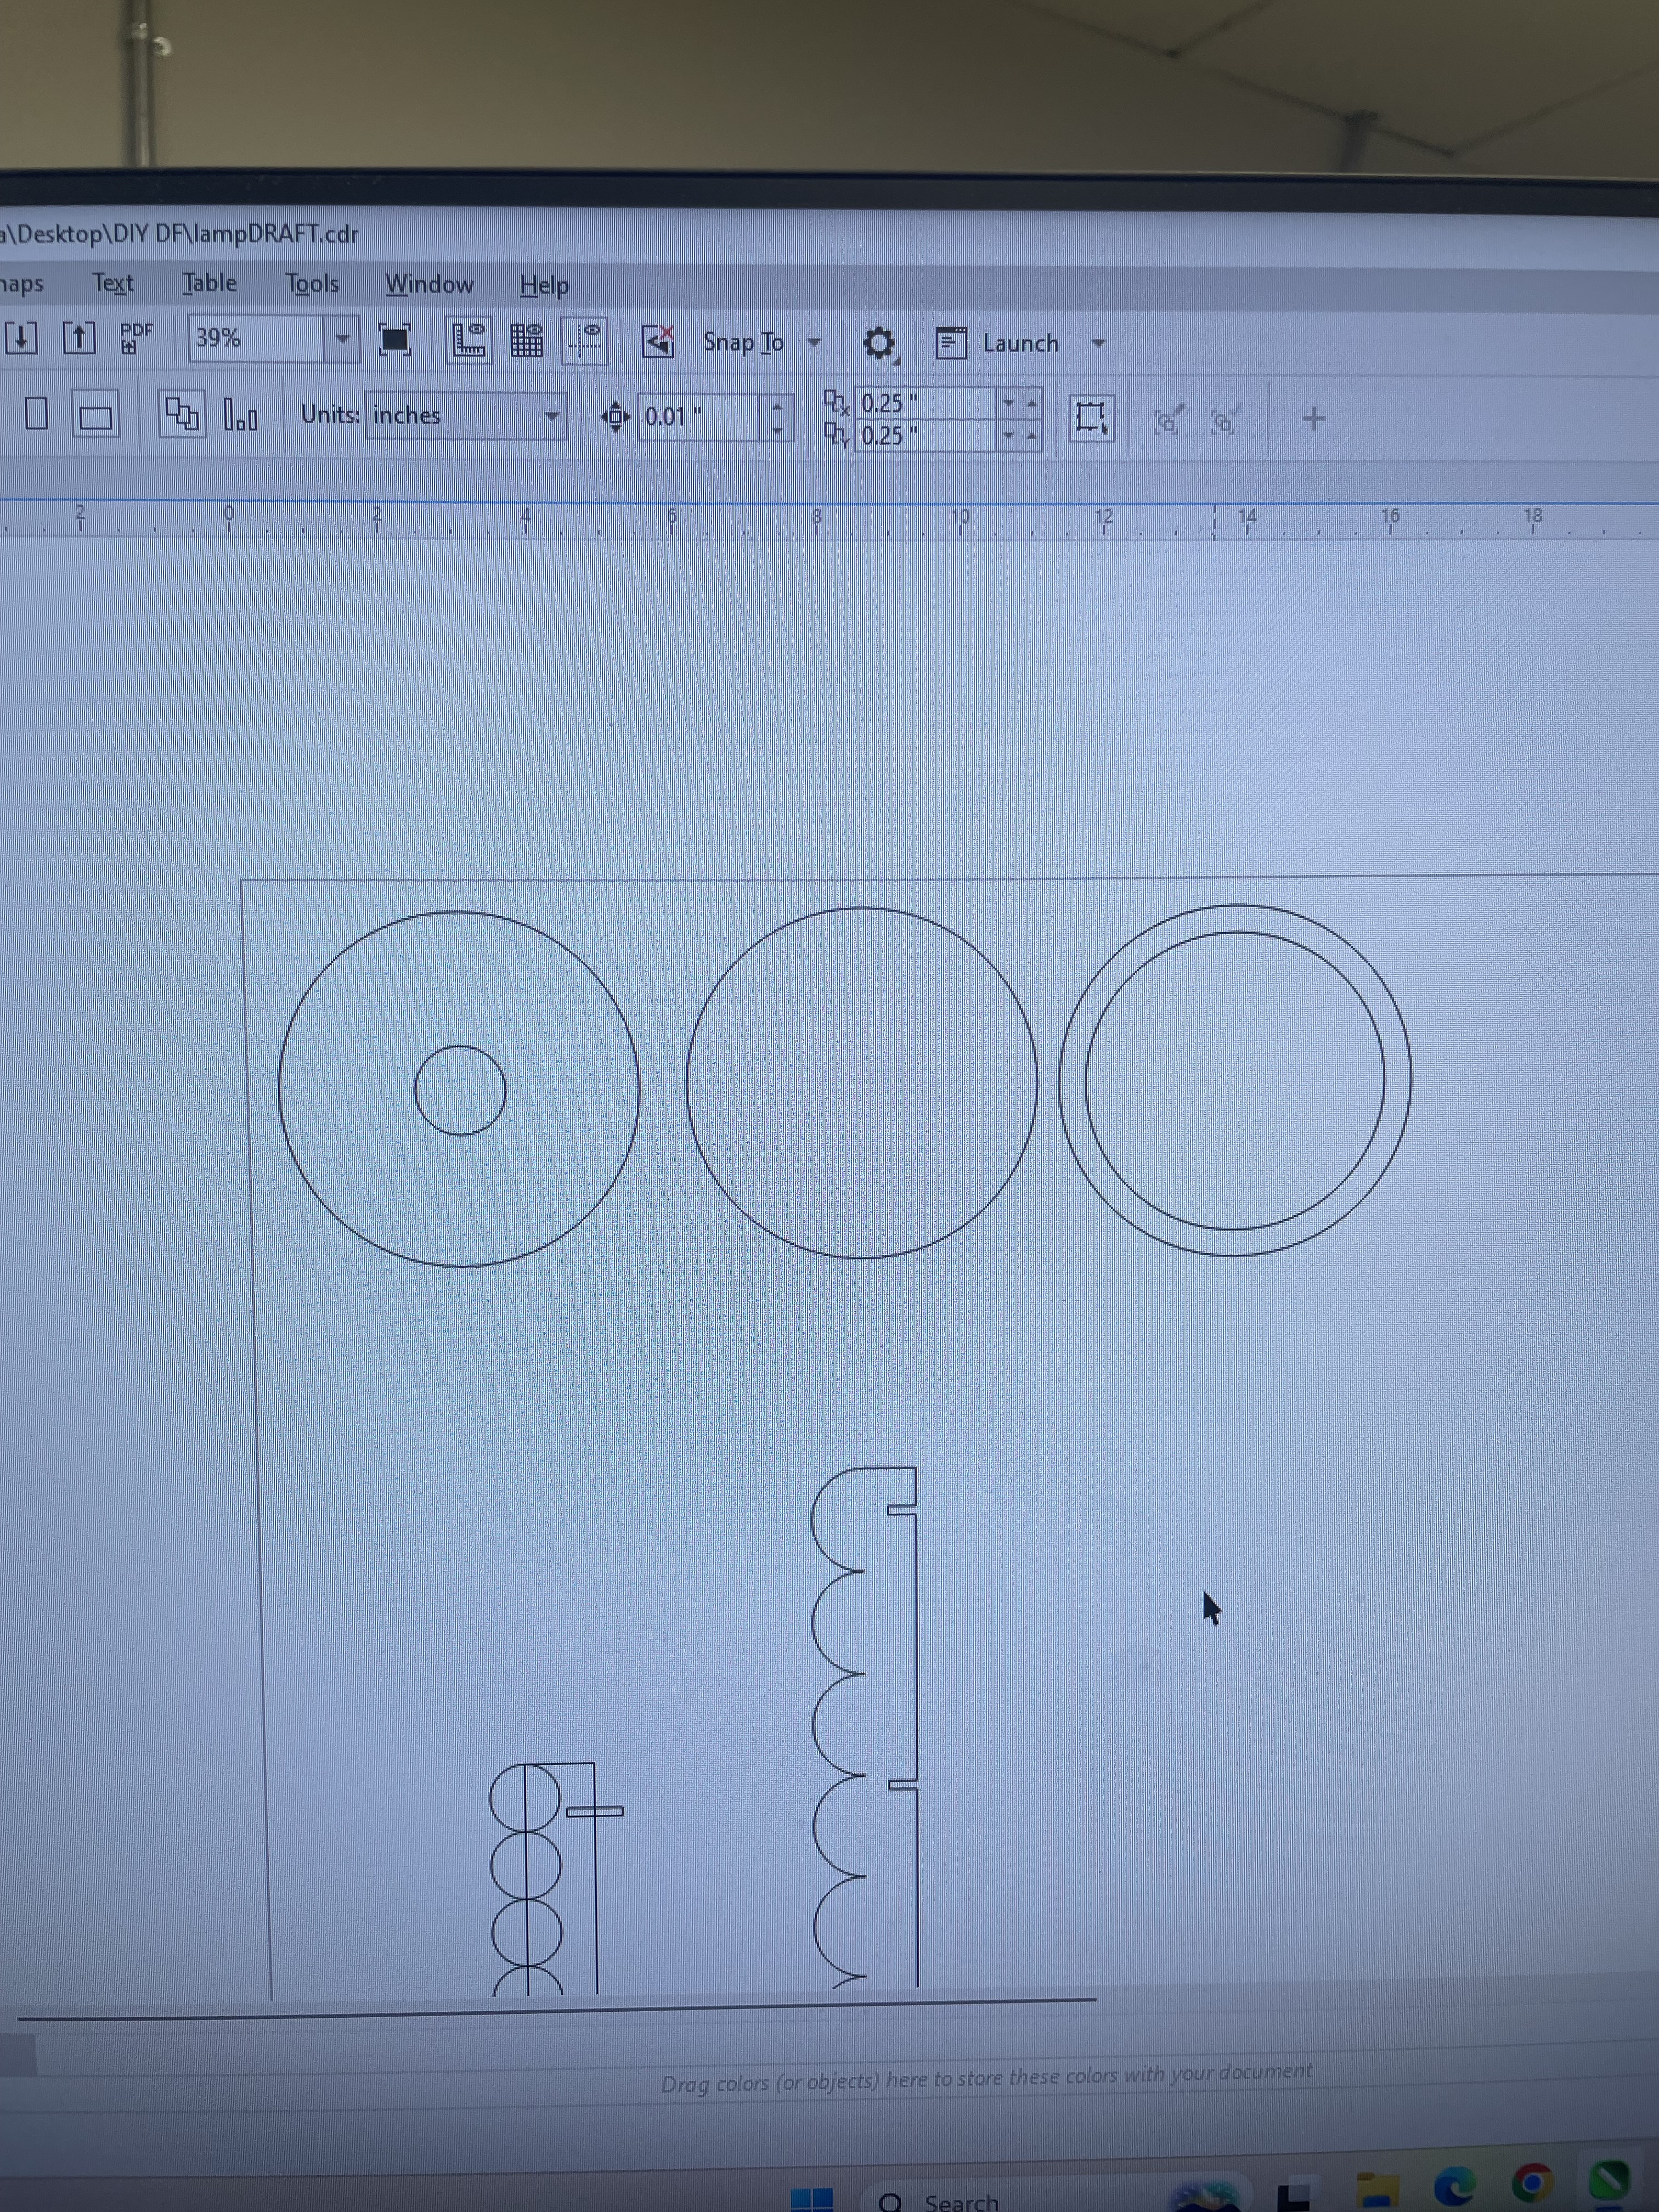Select Portrait page orientation

pyautogui.click(x=36, y=414)
